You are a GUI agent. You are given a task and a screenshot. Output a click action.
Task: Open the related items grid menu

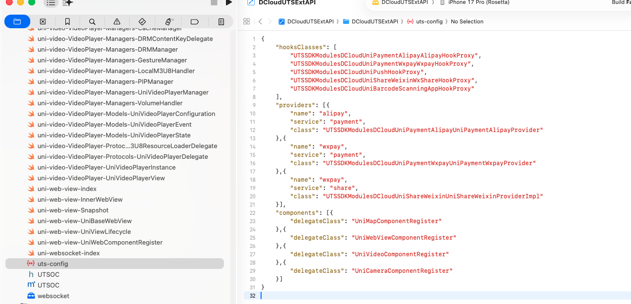(246, 21)
